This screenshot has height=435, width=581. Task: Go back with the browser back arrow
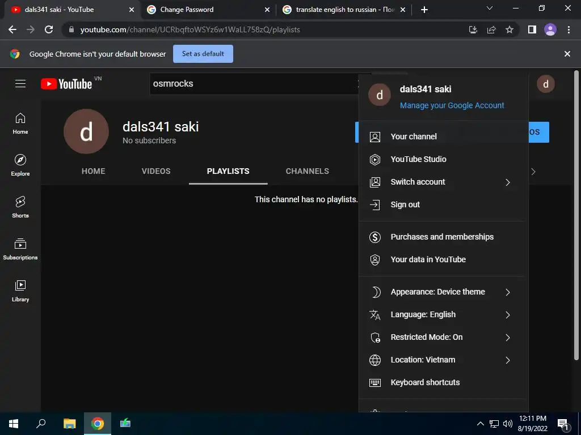click(x=12, y=29)
